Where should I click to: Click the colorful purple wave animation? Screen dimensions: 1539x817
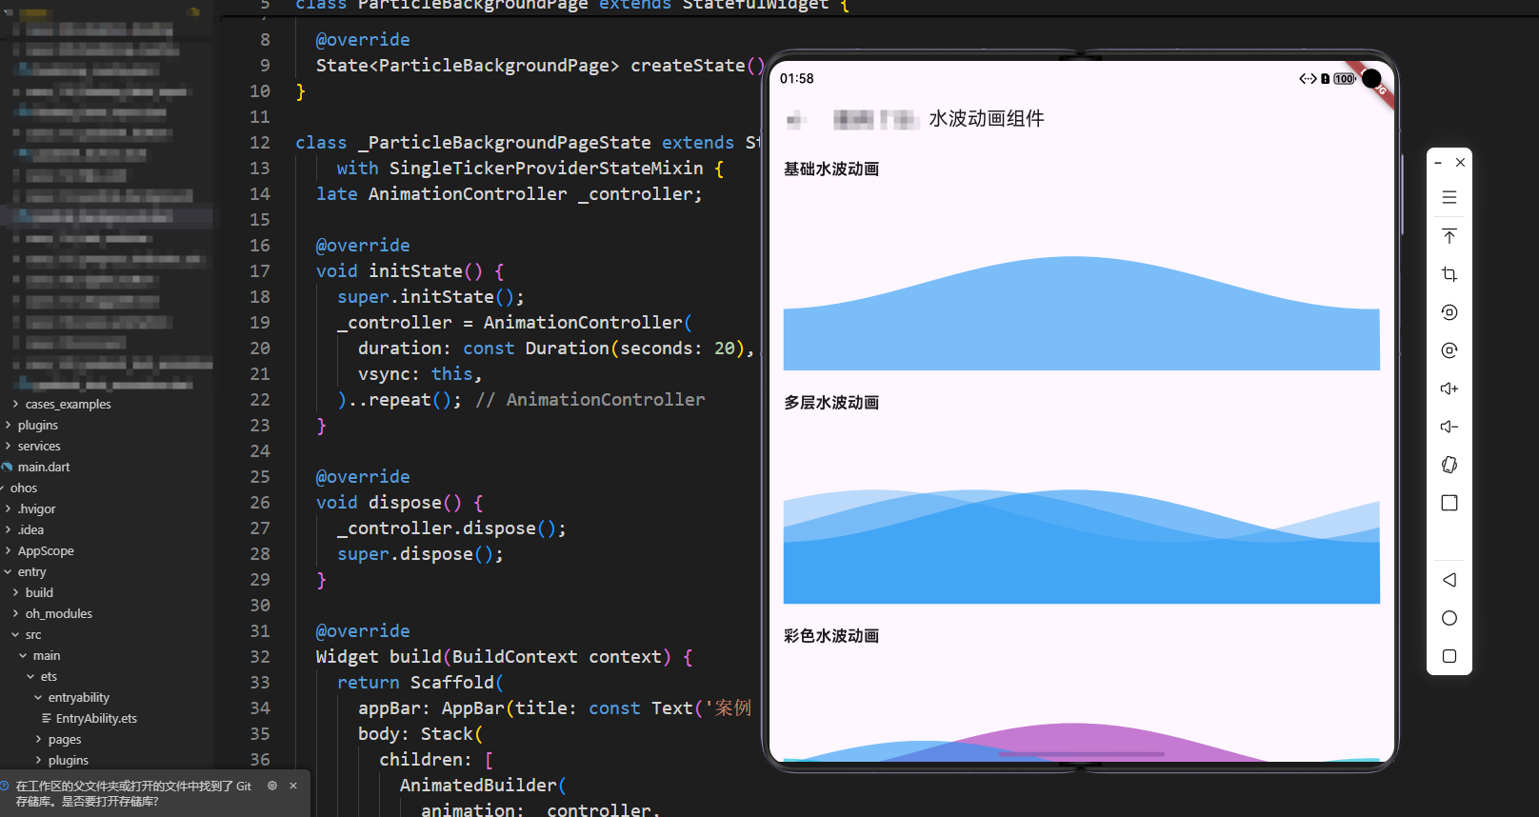pos(1081,742)
